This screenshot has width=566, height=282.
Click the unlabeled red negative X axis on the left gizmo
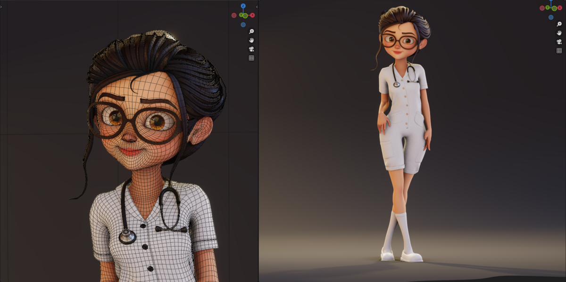pos(234,15)
